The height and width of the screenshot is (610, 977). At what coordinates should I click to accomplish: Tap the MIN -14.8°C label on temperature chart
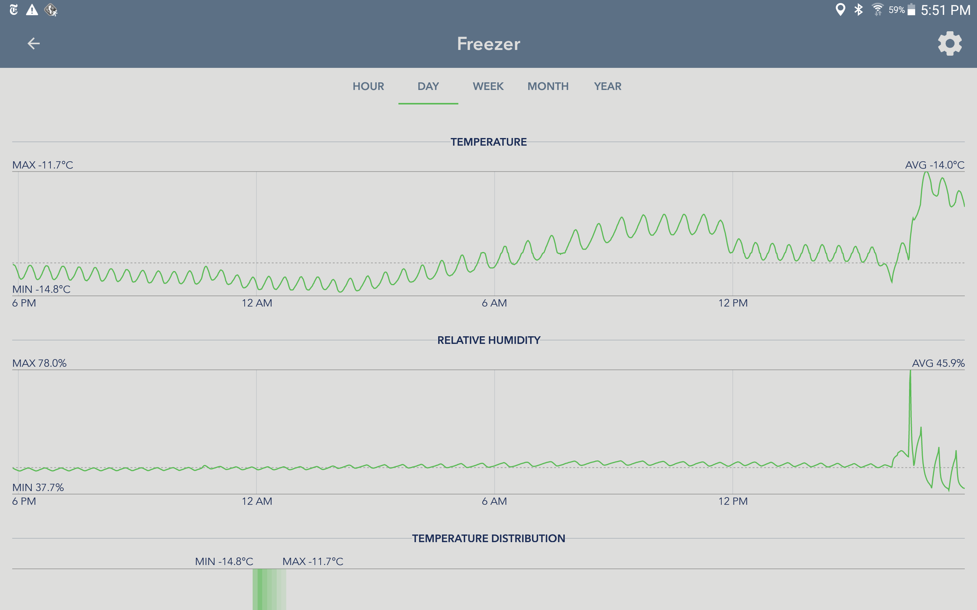click(41, 289)
